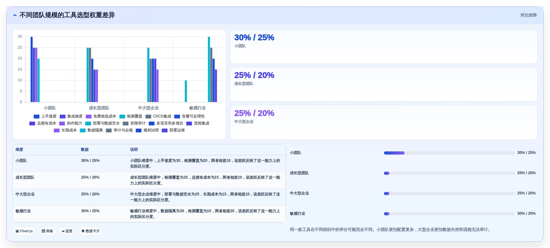Click description starting 小团队维度中 in table

pos(205,163)
